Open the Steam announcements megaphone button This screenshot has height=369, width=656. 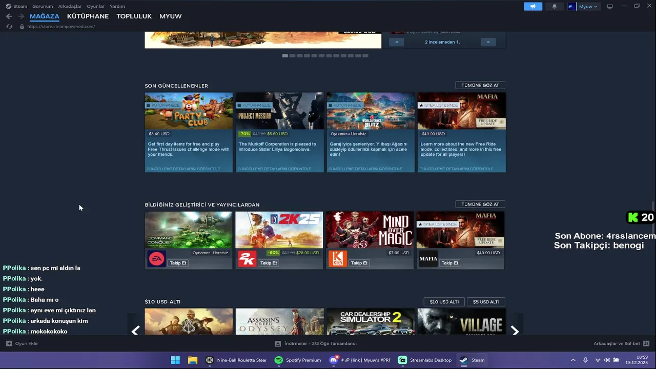pos(533,6)
